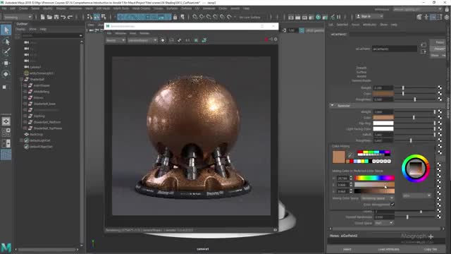Click the Redo arrow in status line
This screenshot has width=451, height=254.
pos(70,17)
